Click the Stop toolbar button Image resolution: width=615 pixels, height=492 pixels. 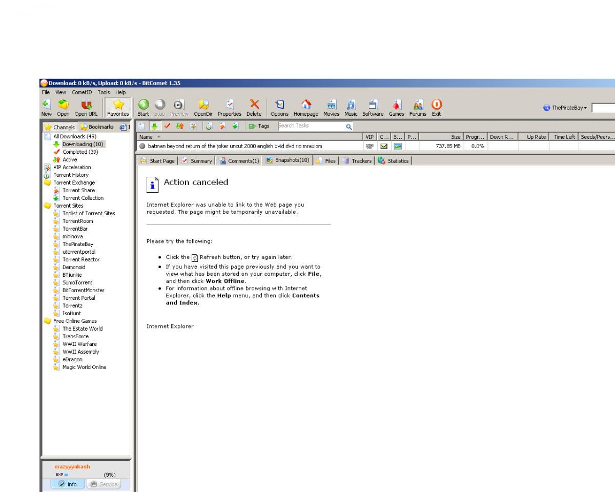(160, 108)
